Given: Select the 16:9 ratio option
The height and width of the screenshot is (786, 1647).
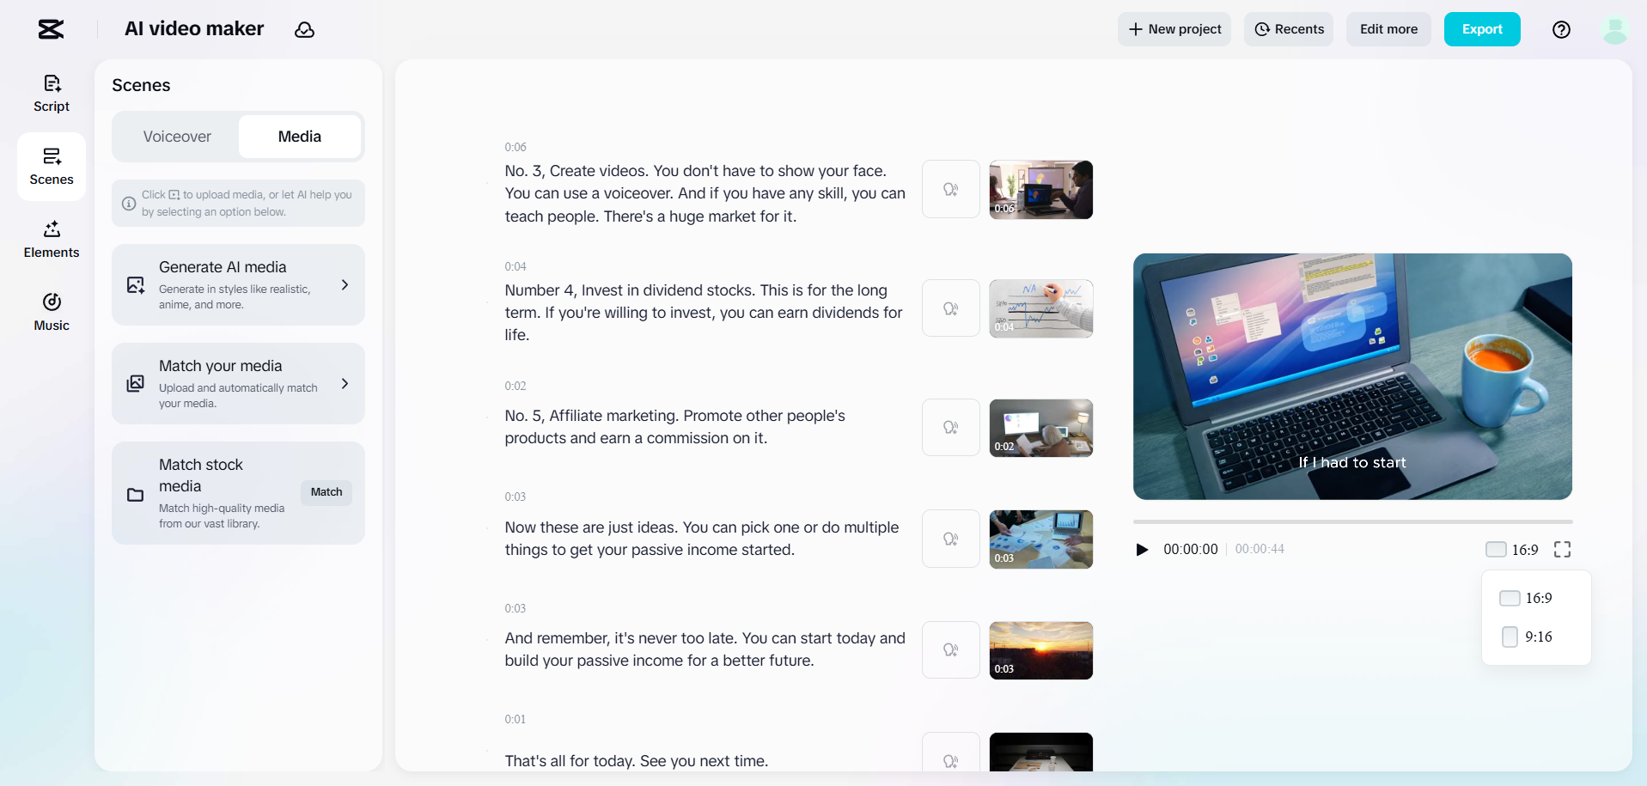Looking at the screenshot, I should point(1536,598).
